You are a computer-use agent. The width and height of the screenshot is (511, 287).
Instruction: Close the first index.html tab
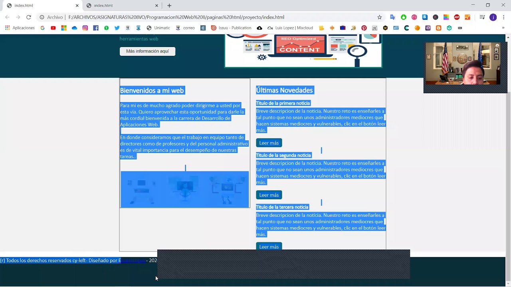77,6
